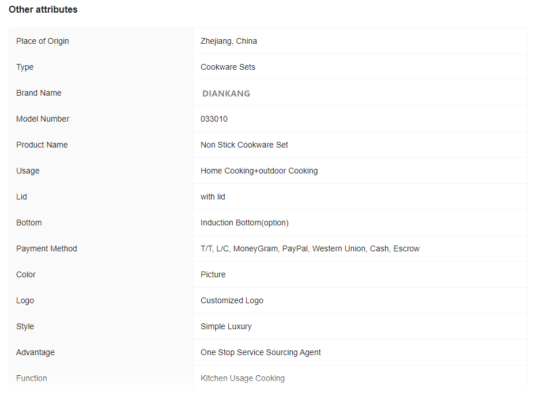The image size is (551, 407).
Task: Click the 'Picture' color value
Action: (213, 274)
